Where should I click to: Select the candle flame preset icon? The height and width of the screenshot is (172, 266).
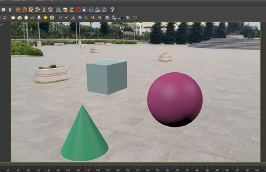pos(44,10)
